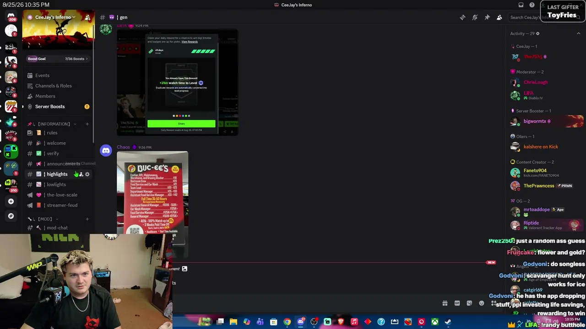Invite people to CeeJay's Inferno
This screenshot has height=329, width=586.
[87, 17]
